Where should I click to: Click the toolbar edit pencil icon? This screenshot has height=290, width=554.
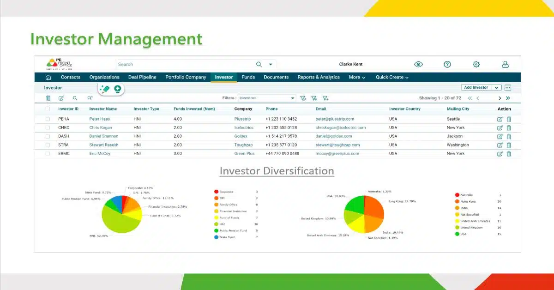pos(61,98)
